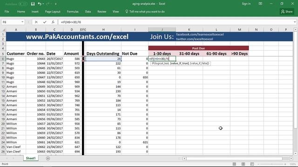Image resolution: width=298 pixels, height=167 pixels.
Task: Switch to the Insert tab
Action: coord(35,12)
